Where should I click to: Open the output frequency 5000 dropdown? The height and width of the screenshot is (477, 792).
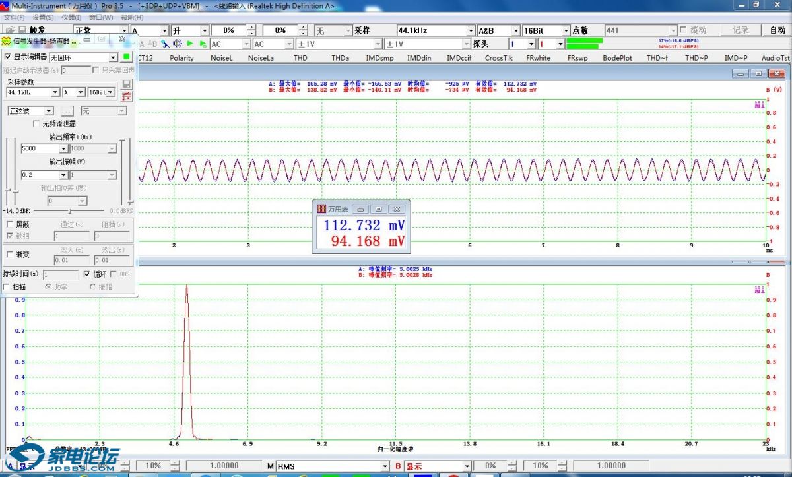(x=63, y=149)
